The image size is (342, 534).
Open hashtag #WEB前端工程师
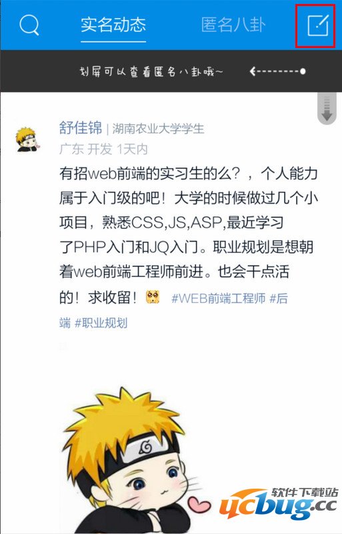[x=219, y=298]
